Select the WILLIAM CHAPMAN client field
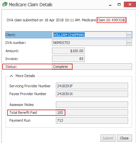This screenshot has height=143, width=136. (x=89, y=35)
